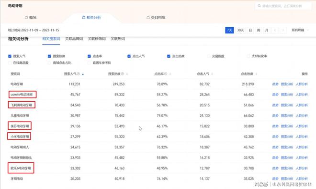Open 趋势 link for 电动牙刷替换头 row
The width and height of the screenshot is (316, 189).
275,157
